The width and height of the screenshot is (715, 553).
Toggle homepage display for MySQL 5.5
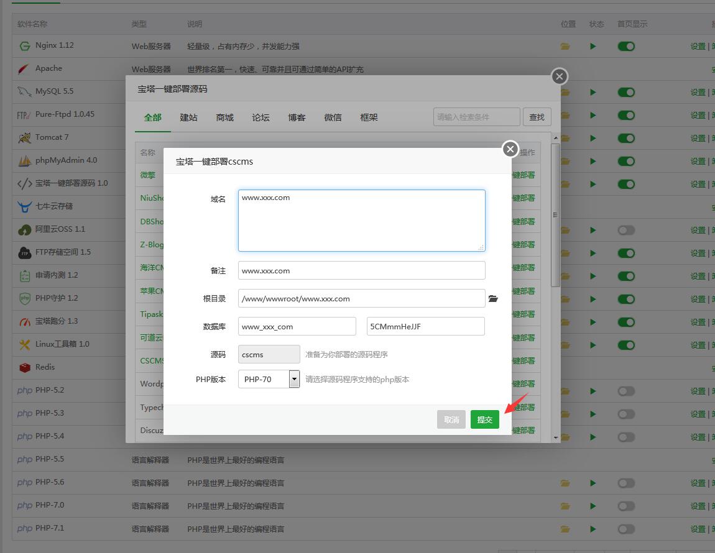coord(626,93)
